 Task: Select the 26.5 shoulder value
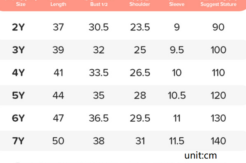[140, 73]
